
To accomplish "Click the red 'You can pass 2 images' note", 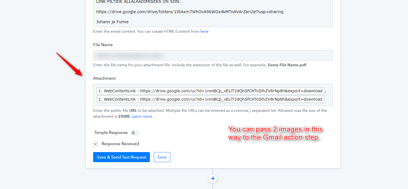I will pos(275,133).
